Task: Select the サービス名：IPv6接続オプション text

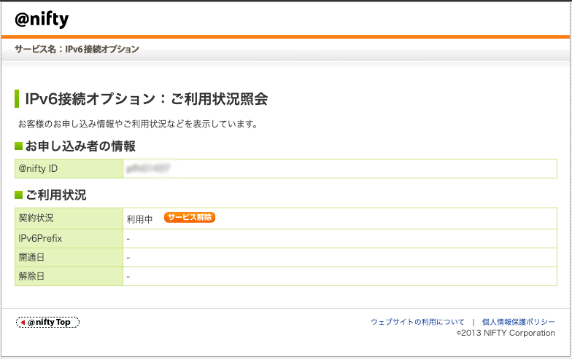Action: pos(77,50)
